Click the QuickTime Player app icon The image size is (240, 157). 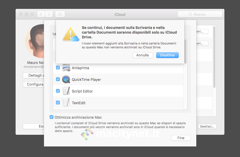pyautogui.click(x=66, y=79)
